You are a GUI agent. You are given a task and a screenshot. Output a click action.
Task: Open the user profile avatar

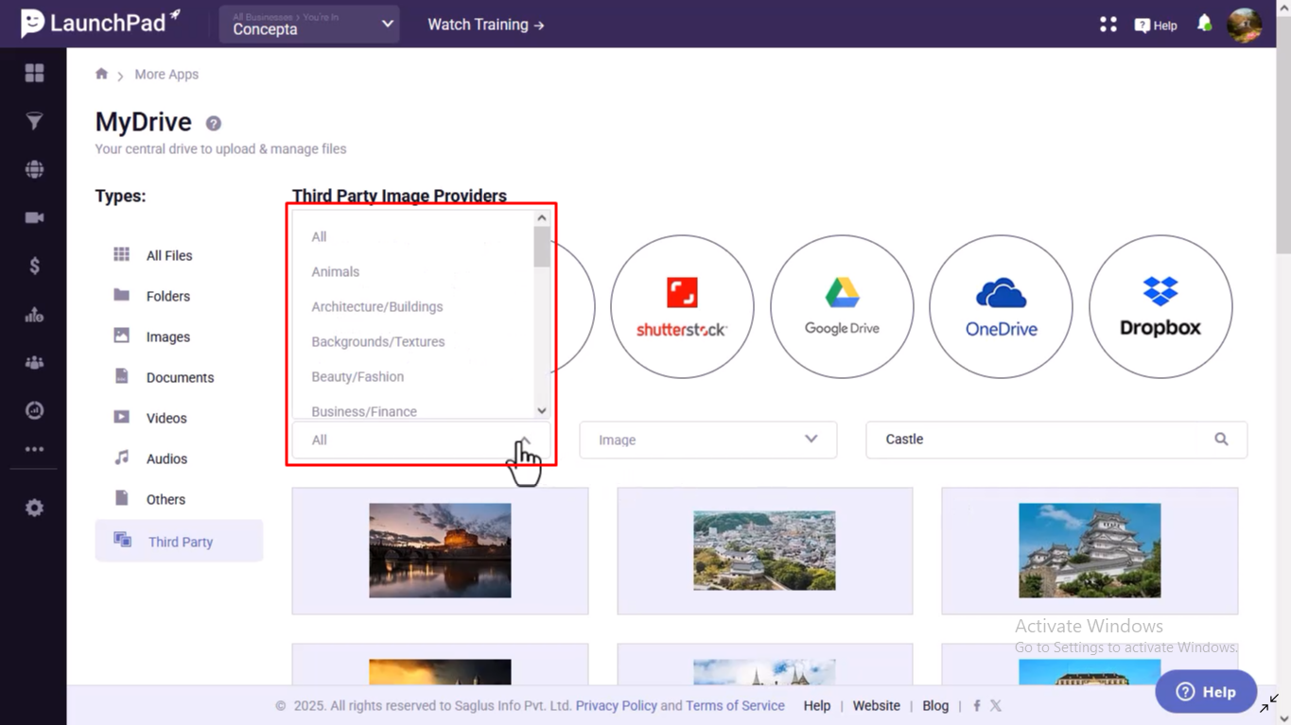pos(1245,25)
